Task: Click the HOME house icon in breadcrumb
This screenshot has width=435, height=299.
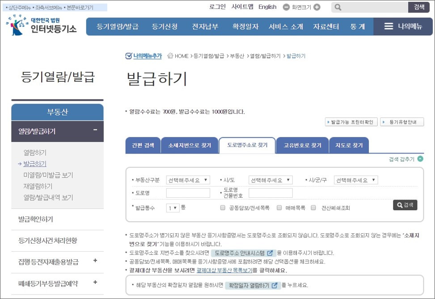Action: pos(170,56)
